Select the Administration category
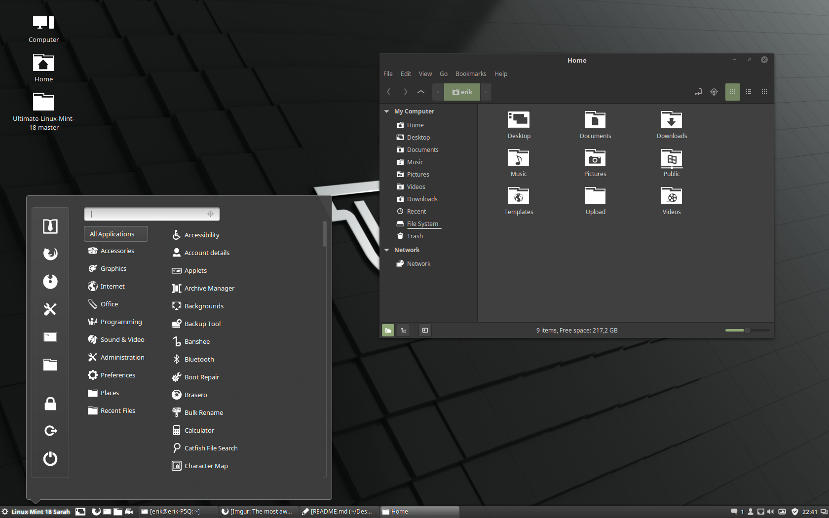 (x=116, y=358)
